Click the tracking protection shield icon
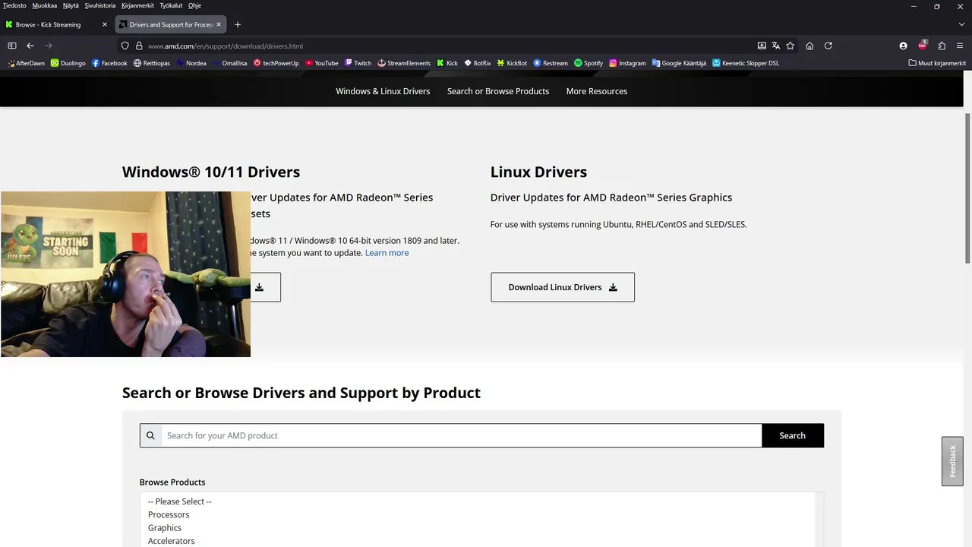Image resolution: width=972 pixels, height=547 pixels. pos(125,46)
